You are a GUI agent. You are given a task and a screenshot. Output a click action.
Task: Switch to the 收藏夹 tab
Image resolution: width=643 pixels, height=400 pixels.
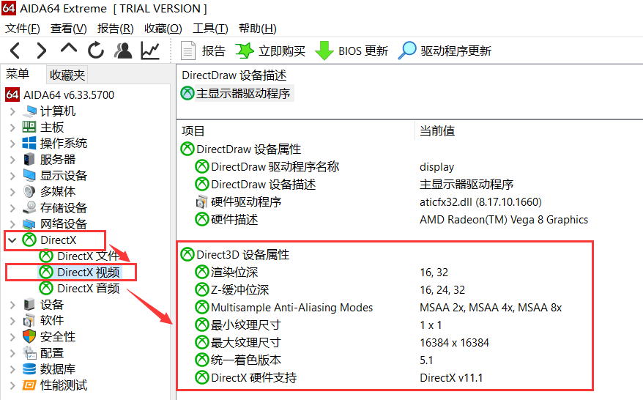67,75
